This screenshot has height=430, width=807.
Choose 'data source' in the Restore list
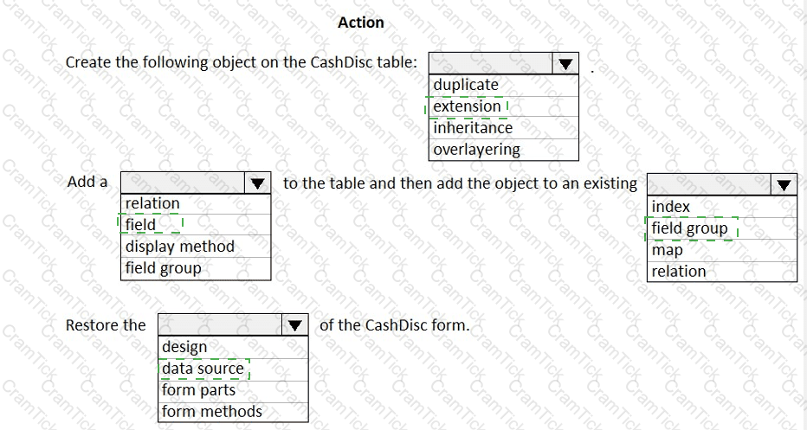(x=203, y=369)
